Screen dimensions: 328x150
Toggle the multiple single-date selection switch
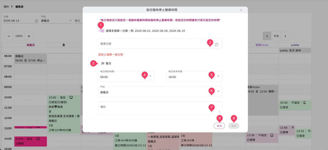(x=101, y=31)
